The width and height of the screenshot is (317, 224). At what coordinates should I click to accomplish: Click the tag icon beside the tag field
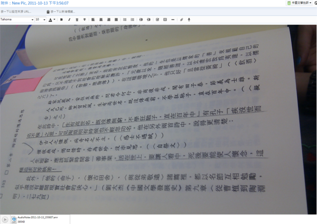[48, 12]
